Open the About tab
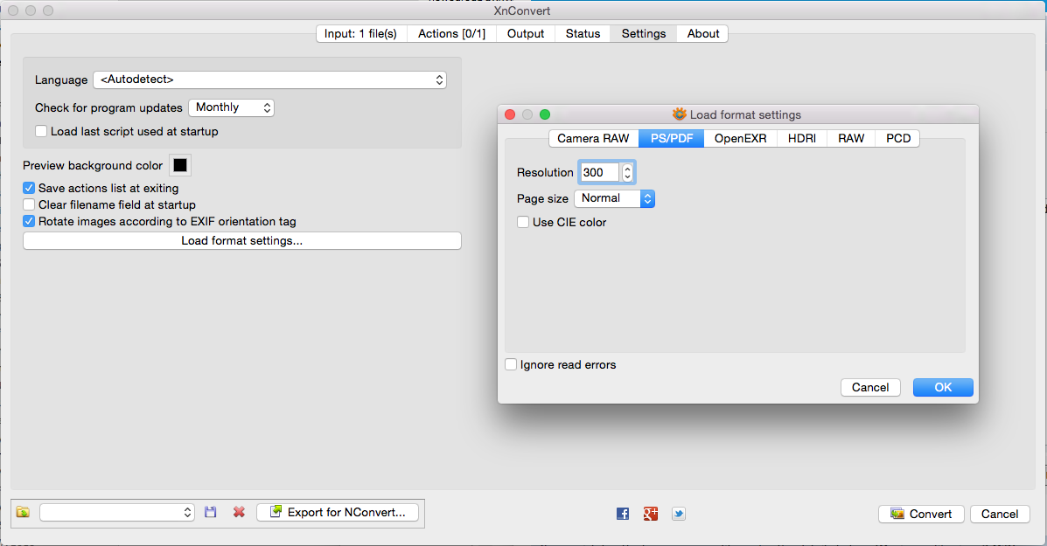This screenshot has width=1047, height=546. 703,33
